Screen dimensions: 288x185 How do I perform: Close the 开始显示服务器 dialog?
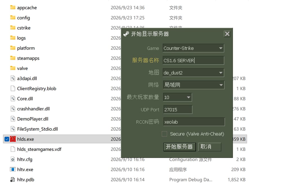coord(227,34)
